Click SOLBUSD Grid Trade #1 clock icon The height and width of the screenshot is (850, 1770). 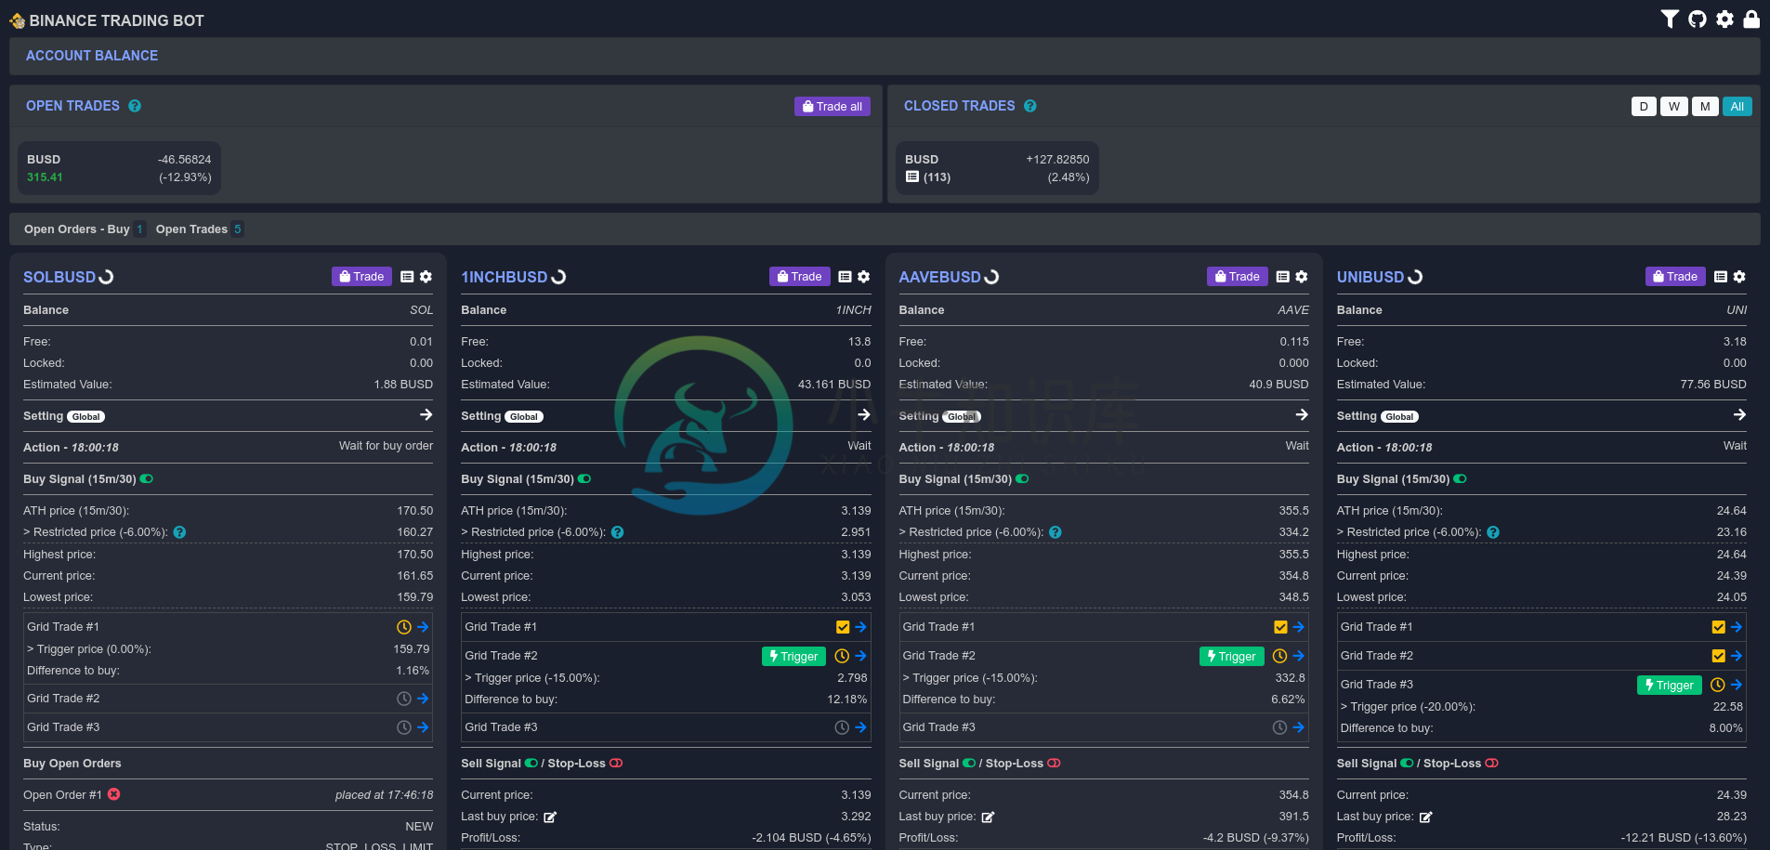tap(404, 627)
